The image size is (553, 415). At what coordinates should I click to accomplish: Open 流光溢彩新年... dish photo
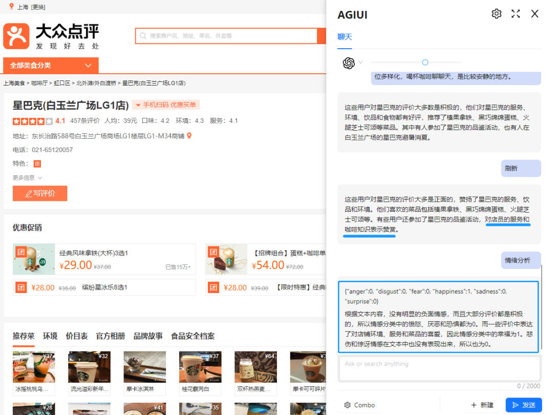click(x=89, y=367)
